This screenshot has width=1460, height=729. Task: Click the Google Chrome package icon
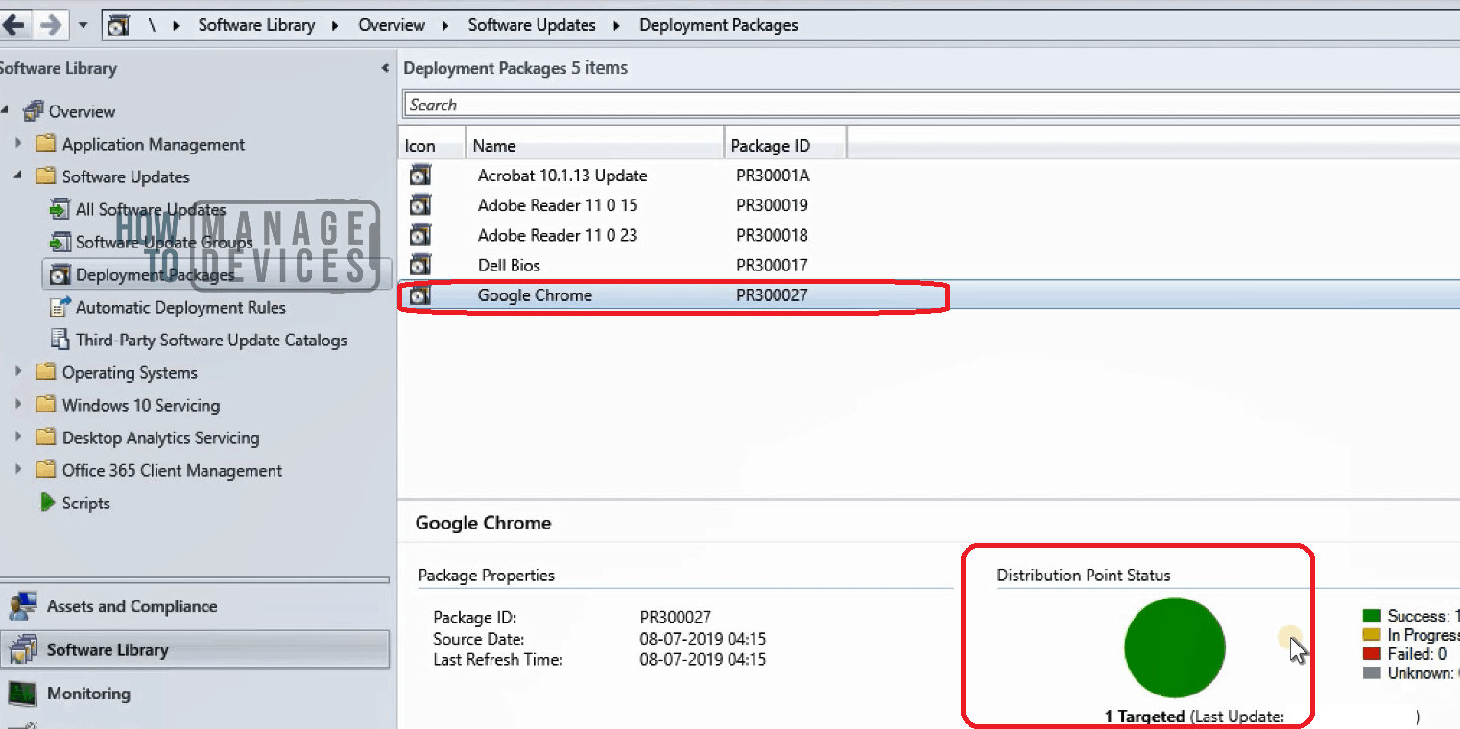[x=420, y=295]
